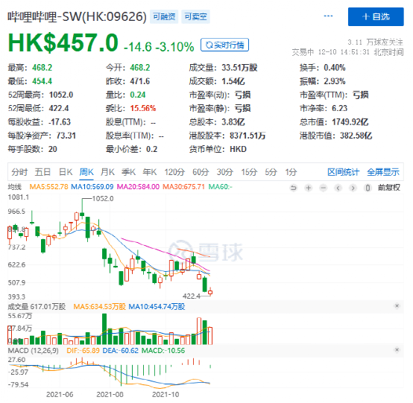413x403 pixels.
Task: Click the HK$457.0 current price
Action: tap(63, 42)
